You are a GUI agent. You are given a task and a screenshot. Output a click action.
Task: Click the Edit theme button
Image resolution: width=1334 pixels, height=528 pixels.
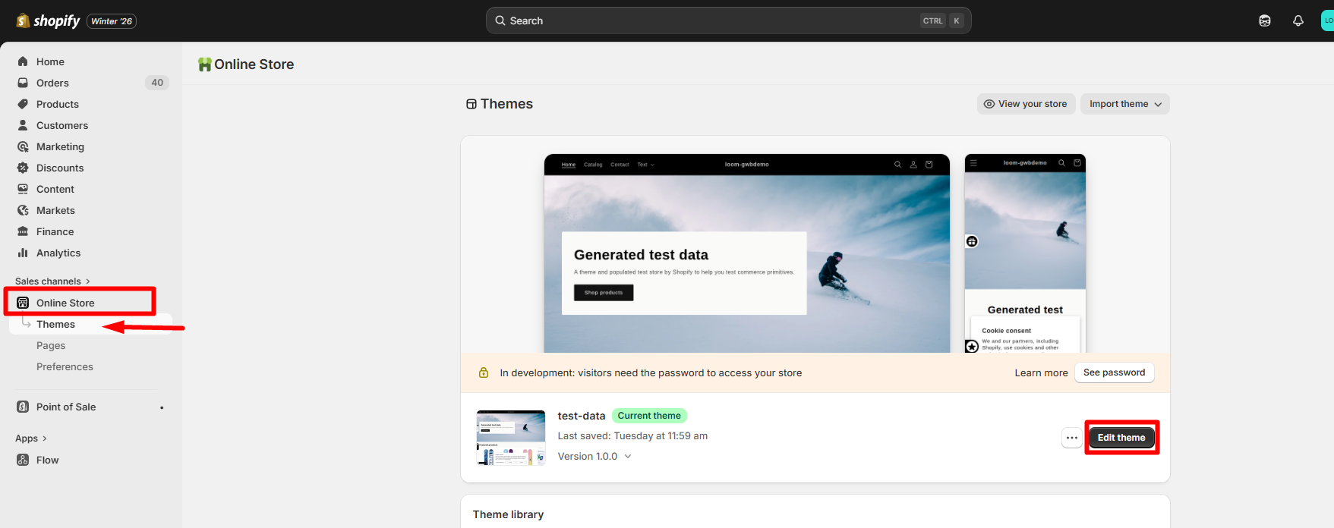[x=1121, y=438]
